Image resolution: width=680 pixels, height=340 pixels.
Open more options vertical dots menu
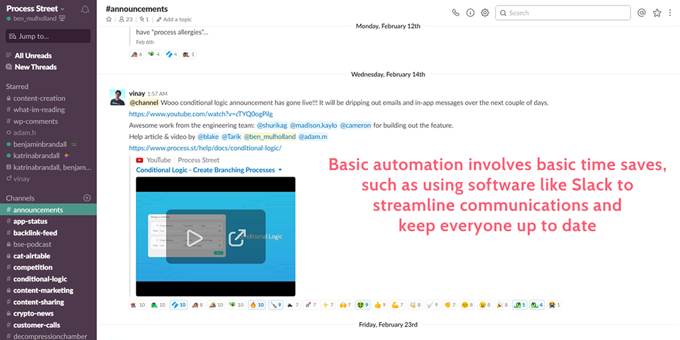point(670,13)
